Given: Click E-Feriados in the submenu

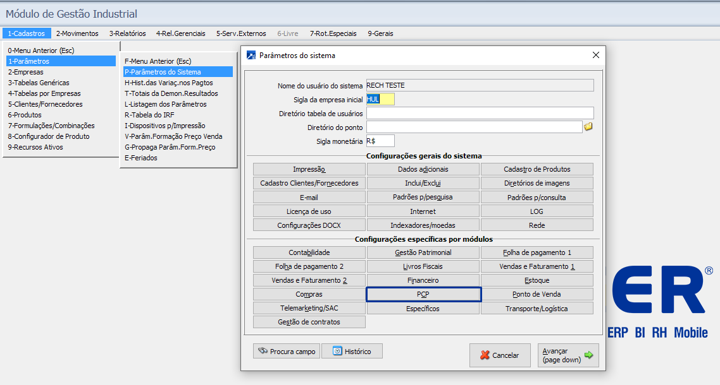Looking at the screenshot, I should tap(141, 158).
